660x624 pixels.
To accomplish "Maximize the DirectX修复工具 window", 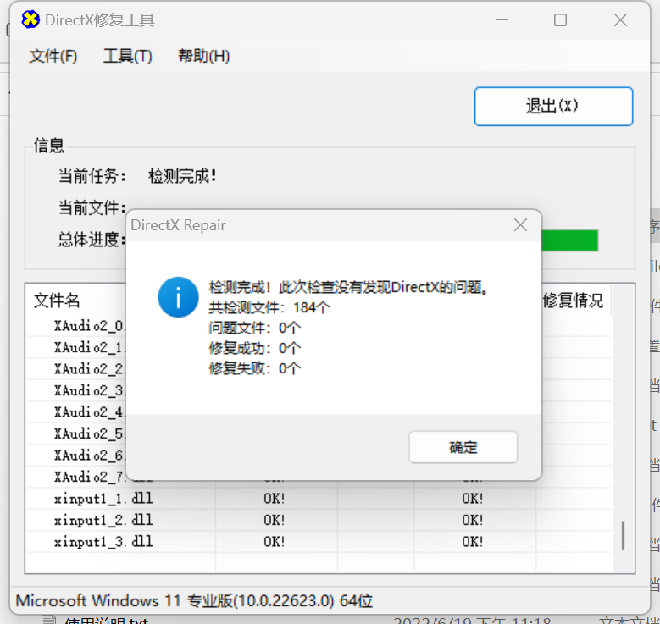I will click(560, 19).
